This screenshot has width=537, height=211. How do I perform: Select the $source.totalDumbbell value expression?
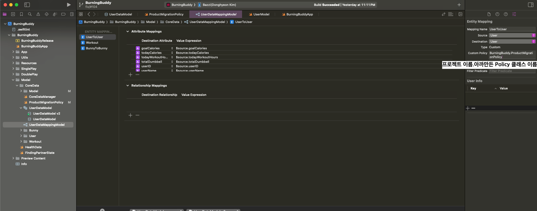[192, 62]
